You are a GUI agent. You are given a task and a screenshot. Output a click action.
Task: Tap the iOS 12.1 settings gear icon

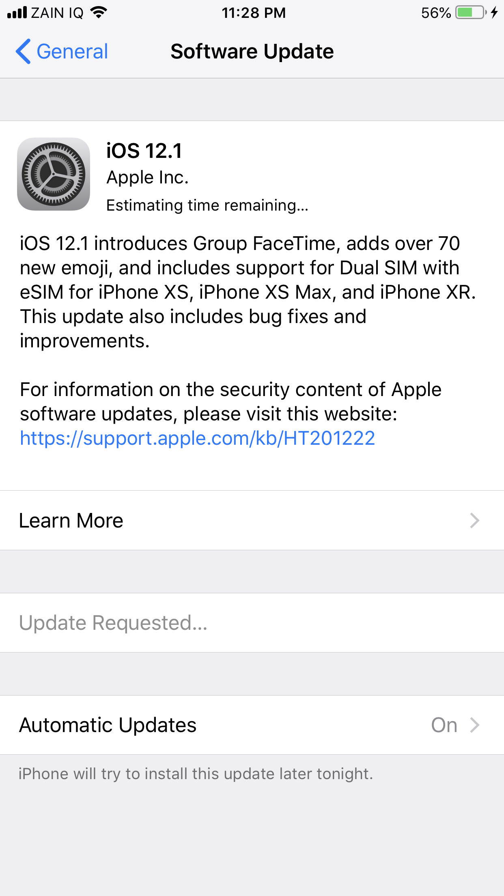pos(54,174)
